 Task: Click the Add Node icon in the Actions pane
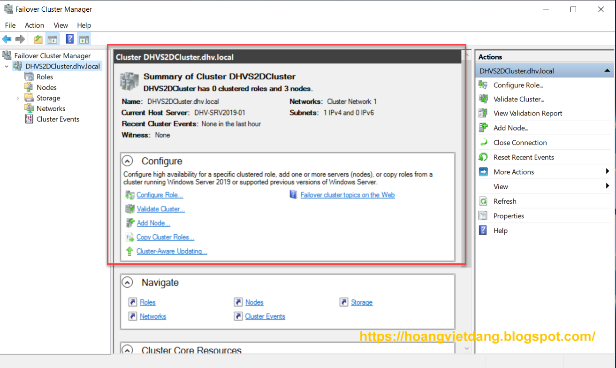(483, 127)
